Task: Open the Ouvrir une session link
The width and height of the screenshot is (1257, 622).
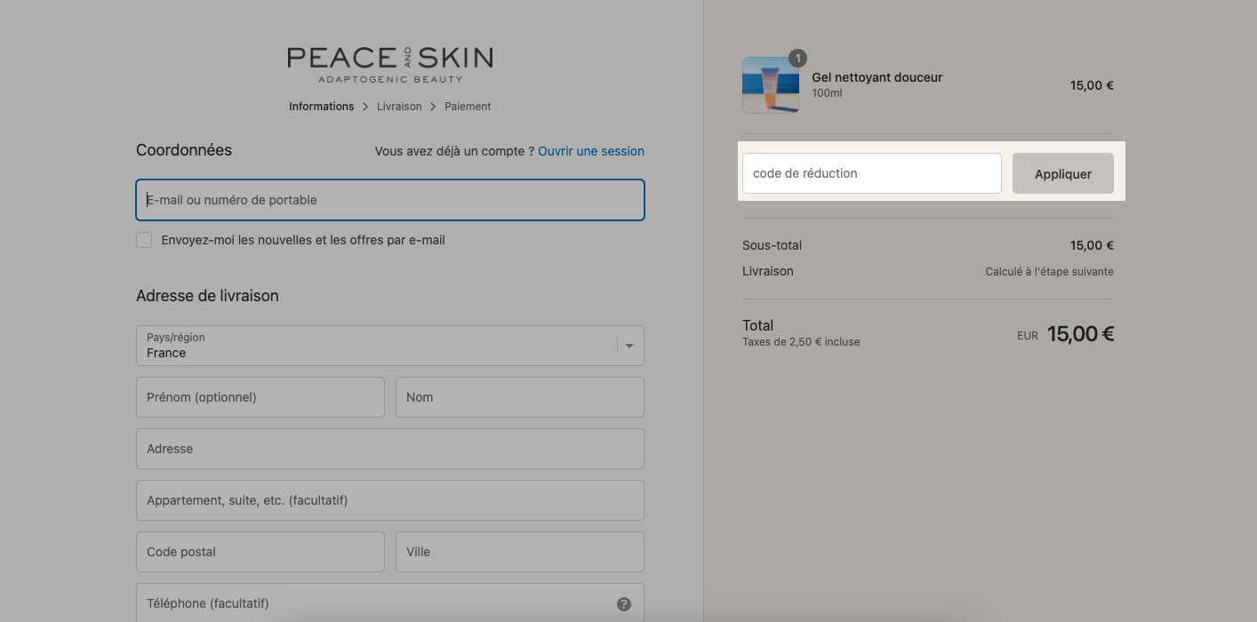Action: click(591, 151)
